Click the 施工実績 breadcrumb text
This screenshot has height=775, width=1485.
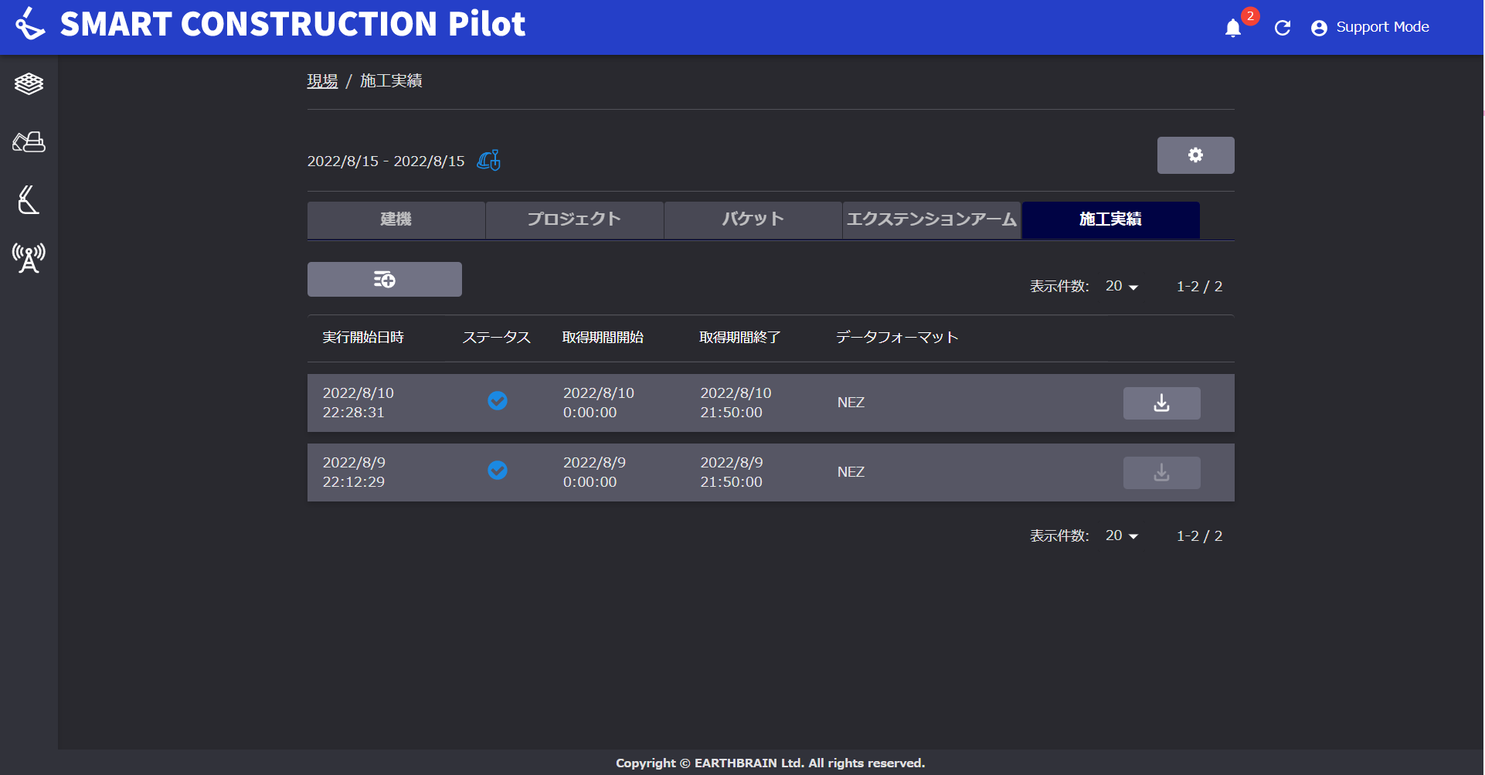click(391, 80)
